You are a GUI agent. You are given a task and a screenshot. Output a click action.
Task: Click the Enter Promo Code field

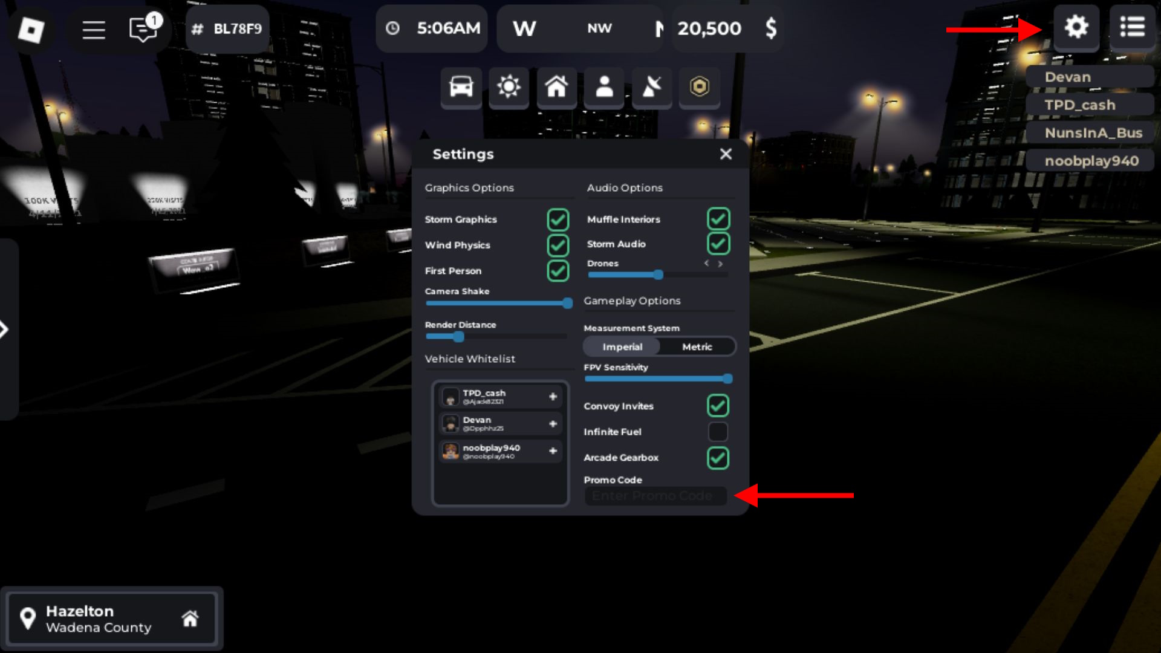(655, 496)
